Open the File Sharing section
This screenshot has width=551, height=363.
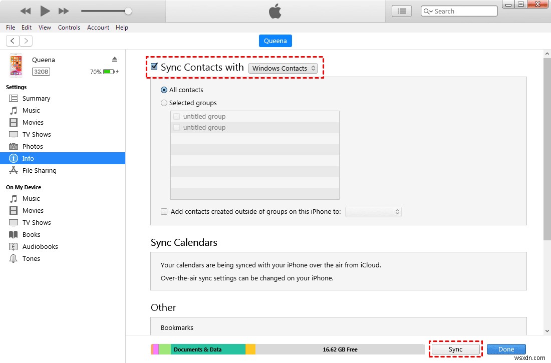(x=39, y=170)
